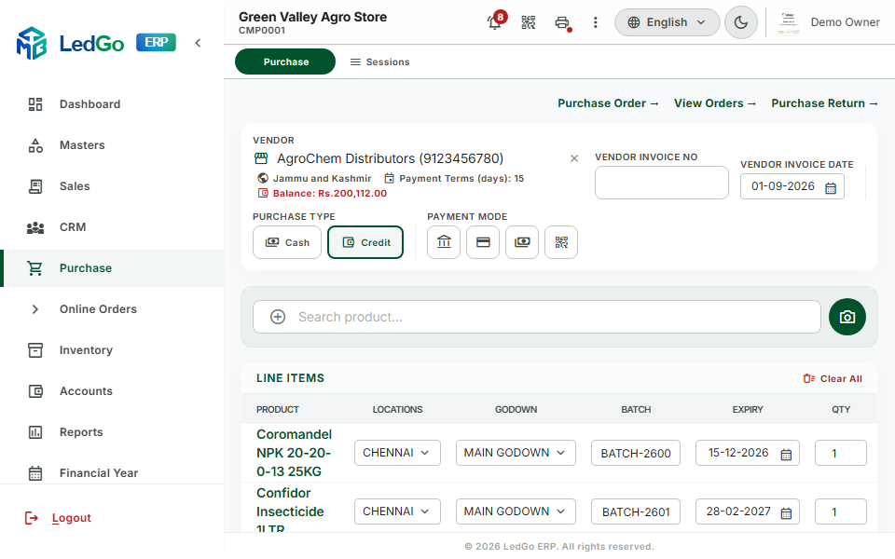The image size is (895, 559).
Task: Click Coromandel NPK 20-20-0-13 25KG product name
Action: click(x=294, y=453)
